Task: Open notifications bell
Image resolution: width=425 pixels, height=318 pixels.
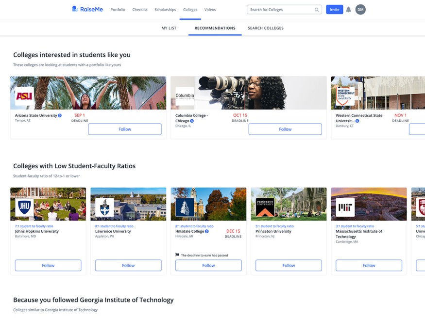Action: click(x=349, y=10)
